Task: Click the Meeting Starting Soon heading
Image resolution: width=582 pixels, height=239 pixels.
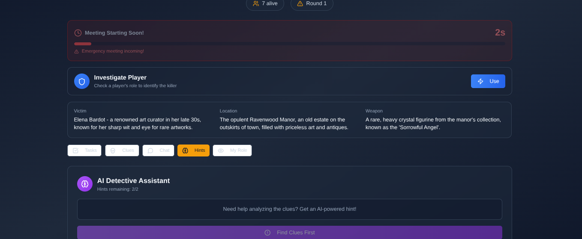Action: pos(114,33)
